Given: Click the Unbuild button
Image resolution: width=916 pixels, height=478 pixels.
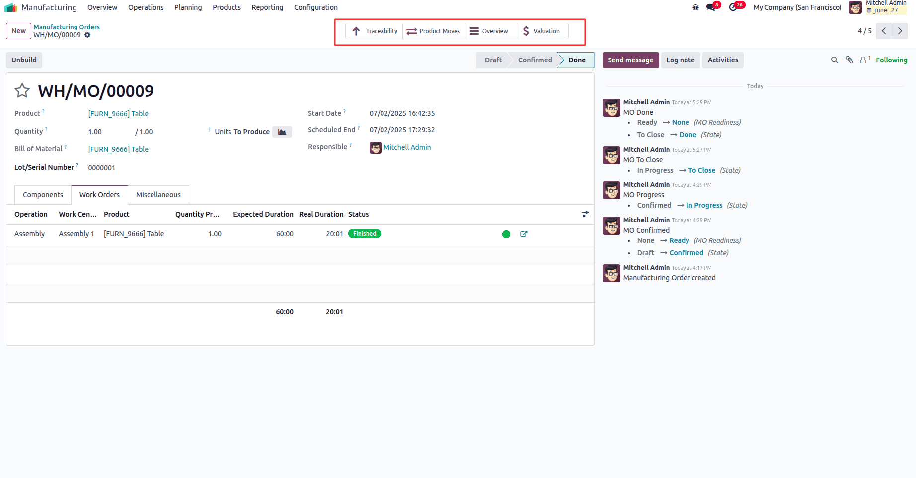Looking at the screenshot, I should coord(24,60).
